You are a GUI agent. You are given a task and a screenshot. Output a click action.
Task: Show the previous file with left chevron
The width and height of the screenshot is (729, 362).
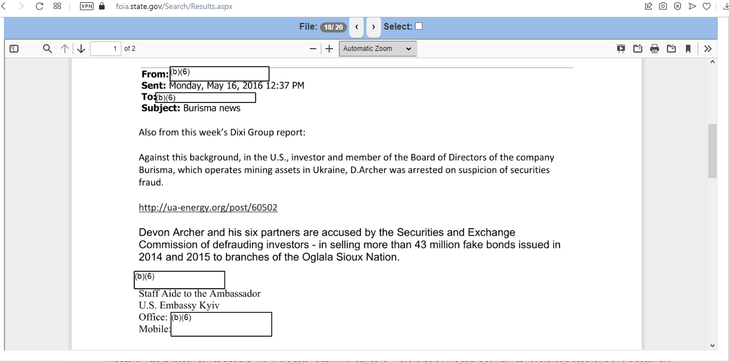pyautogui.click(x=356, y=27)
